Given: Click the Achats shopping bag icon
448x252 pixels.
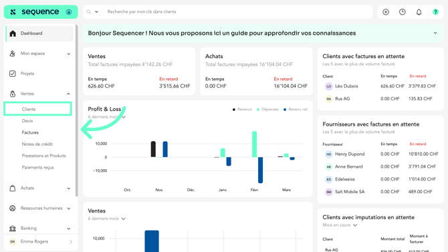Looking at the screenshot, I should (12, 188).
